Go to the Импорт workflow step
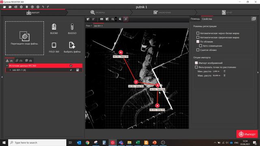Viewport: 260px width, 146px height. coord(33,13)
